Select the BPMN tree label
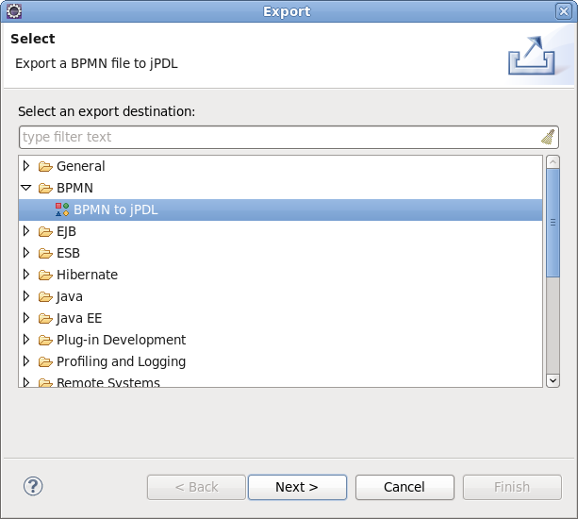 click(x=74, y=188)
